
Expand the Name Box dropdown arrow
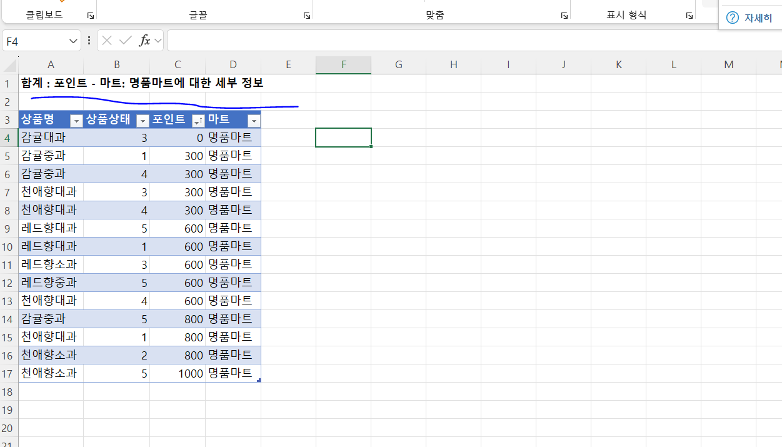tap(74, 41)
